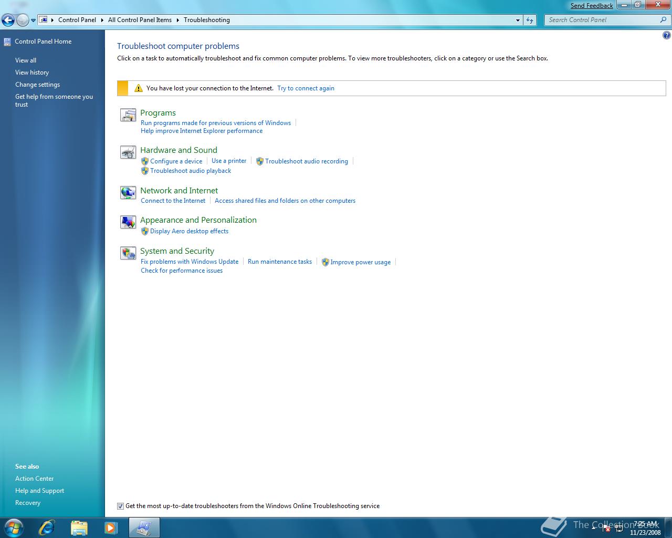The width and height of the screenshot is (672, 538).
Task: Click the Troubleshoot audio recording link text
Action: 307,161
